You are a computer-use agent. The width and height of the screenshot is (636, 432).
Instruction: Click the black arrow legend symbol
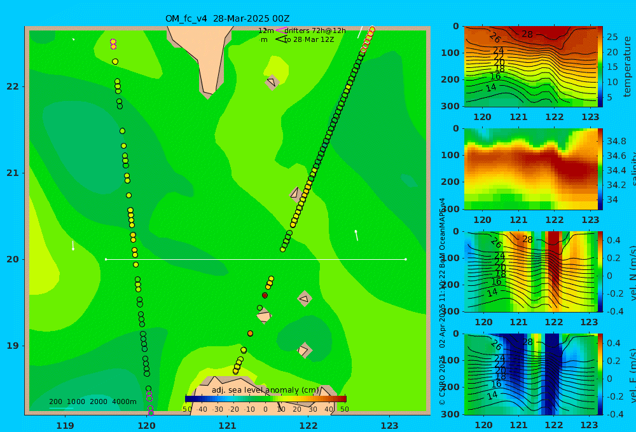(x=280, y=39)
